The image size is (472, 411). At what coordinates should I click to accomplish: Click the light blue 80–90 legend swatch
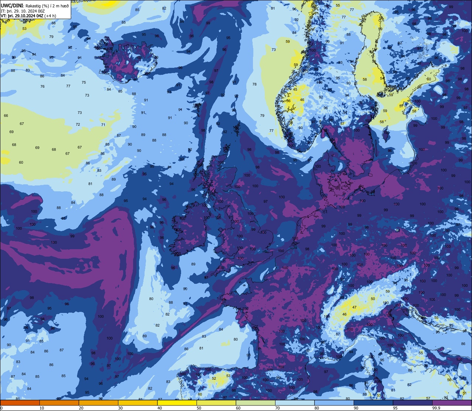[334, 403]
